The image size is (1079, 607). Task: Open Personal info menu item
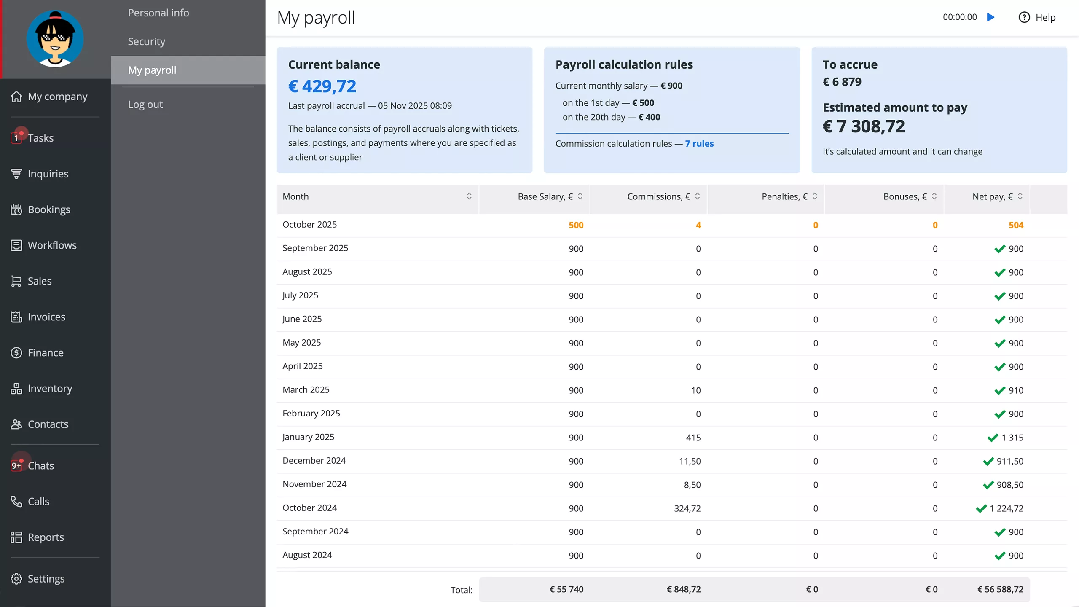coord(158,13)
